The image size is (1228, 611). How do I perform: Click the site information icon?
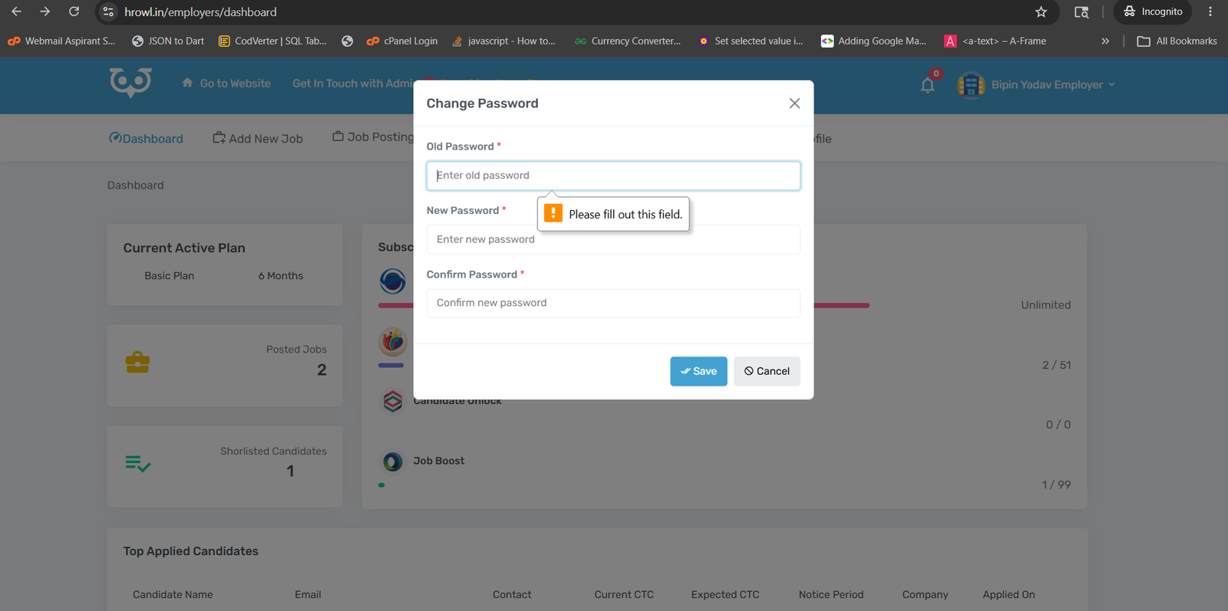pos(108,12)
